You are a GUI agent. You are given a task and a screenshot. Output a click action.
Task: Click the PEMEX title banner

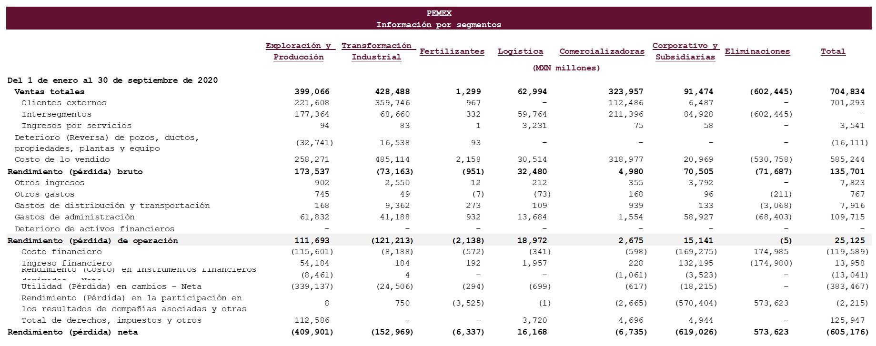[438, 19]
